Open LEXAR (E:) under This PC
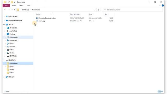Screen dimensions: 167x94 (13, 56)
